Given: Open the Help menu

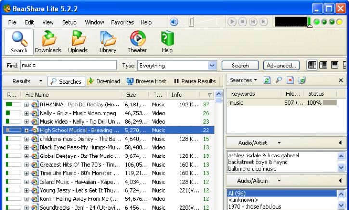Looking at the screenshot, I should [x=146, y=22].
